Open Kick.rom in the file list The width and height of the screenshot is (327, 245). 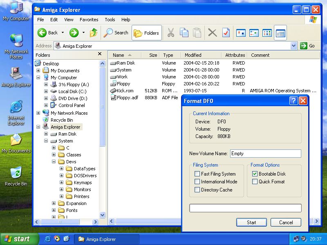[x=125, y=91]
